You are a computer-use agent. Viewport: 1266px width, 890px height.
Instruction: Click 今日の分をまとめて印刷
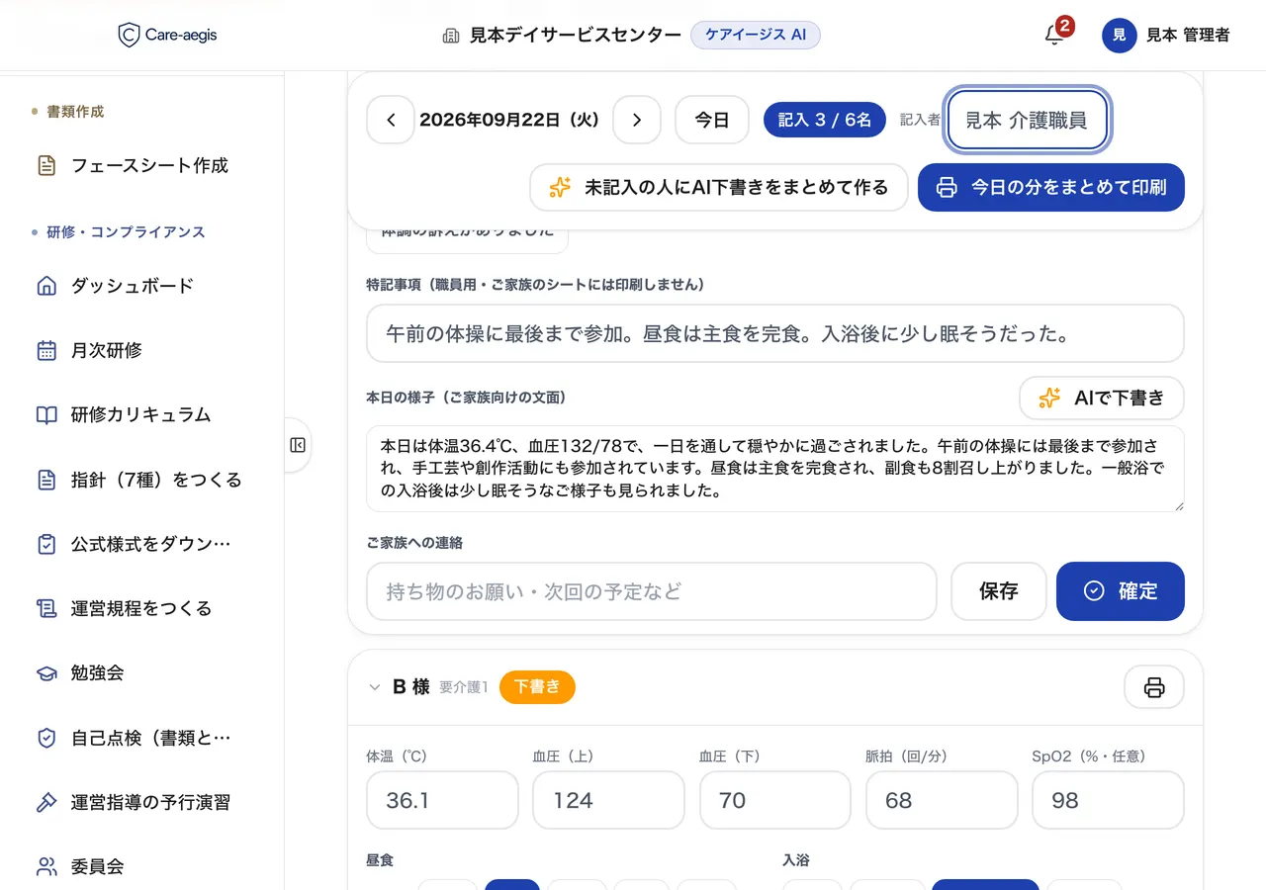(1051, 187)
